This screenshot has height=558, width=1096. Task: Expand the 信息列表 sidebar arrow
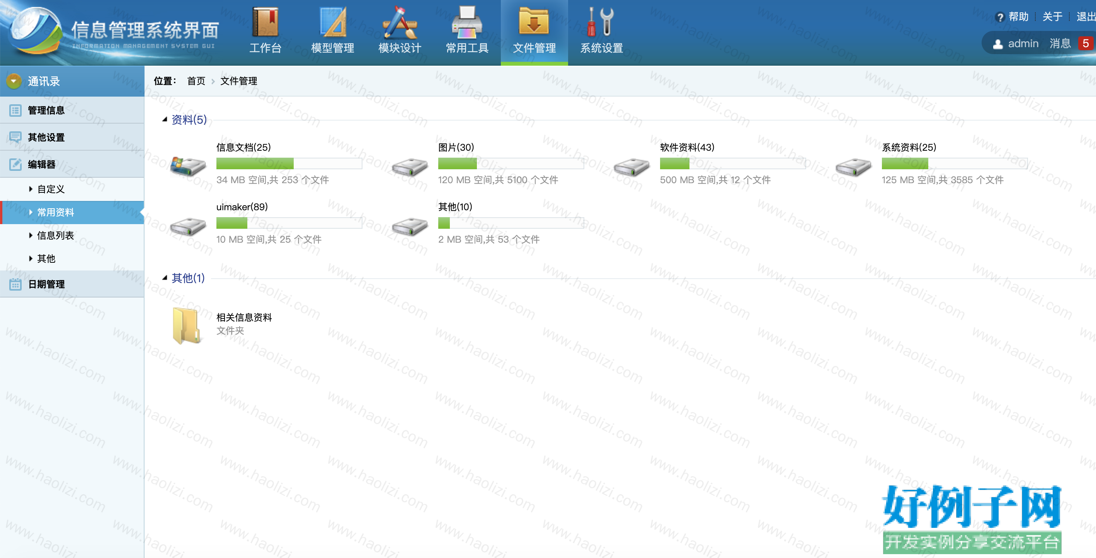coord(31,235)
